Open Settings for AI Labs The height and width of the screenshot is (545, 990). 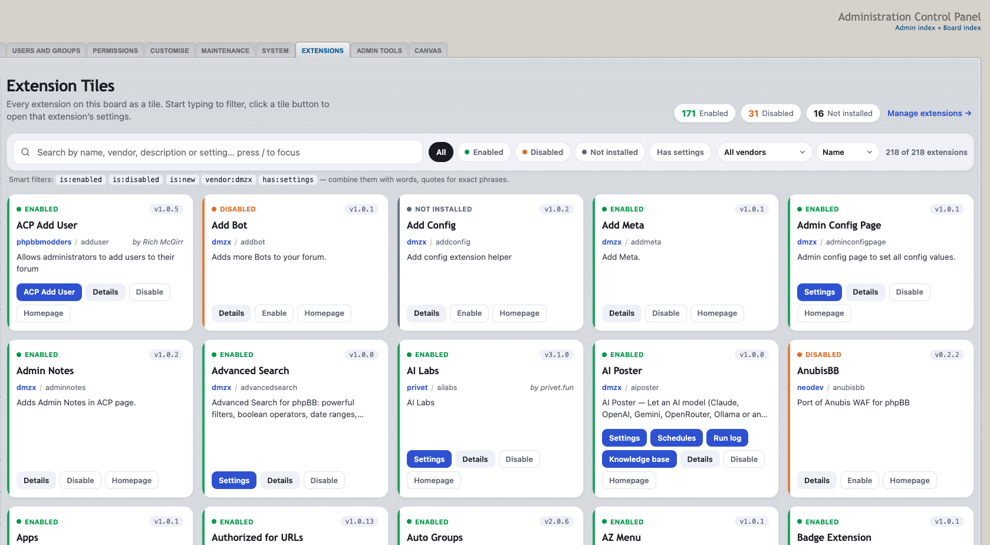point(429,460)
